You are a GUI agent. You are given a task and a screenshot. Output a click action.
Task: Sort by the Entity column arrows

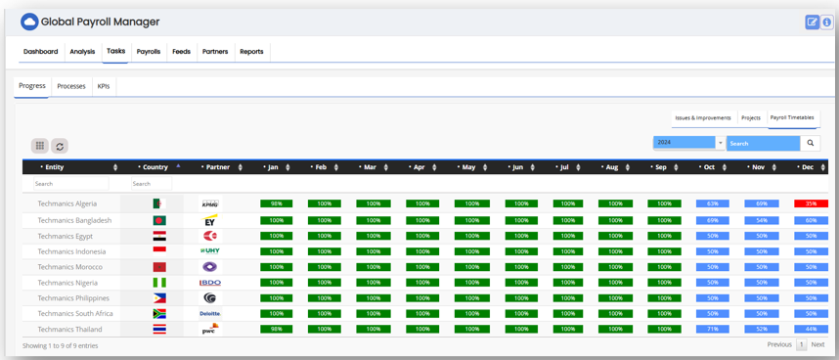[115, 167]
